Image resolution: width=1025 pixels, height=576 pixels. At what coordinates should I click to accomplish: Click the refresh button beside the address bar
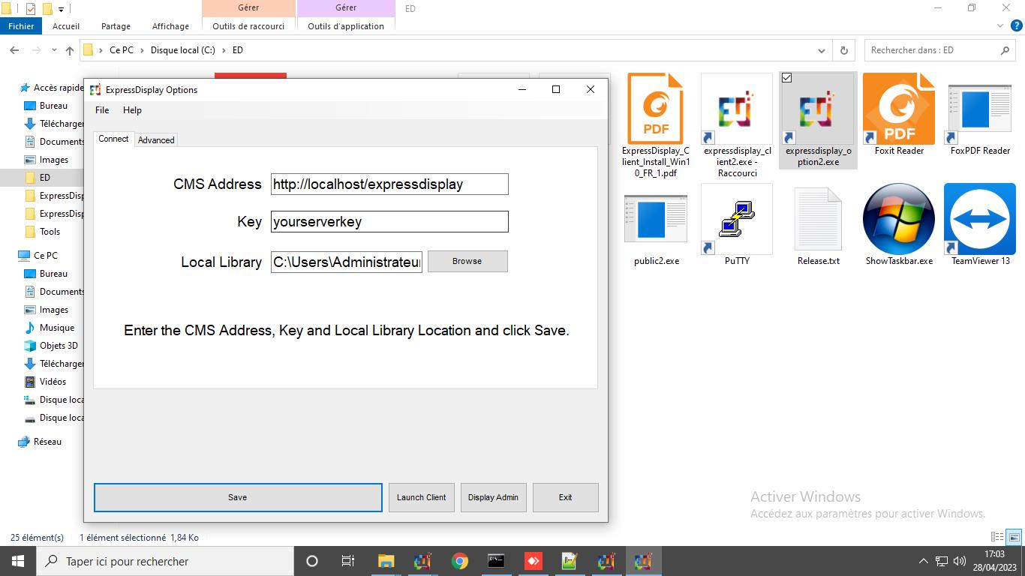click(x=843, y=50)
